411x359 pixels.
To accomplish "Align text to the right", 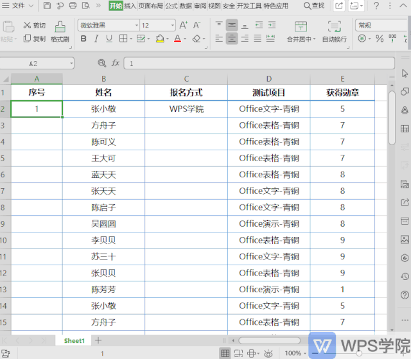I will pos(245,39).
